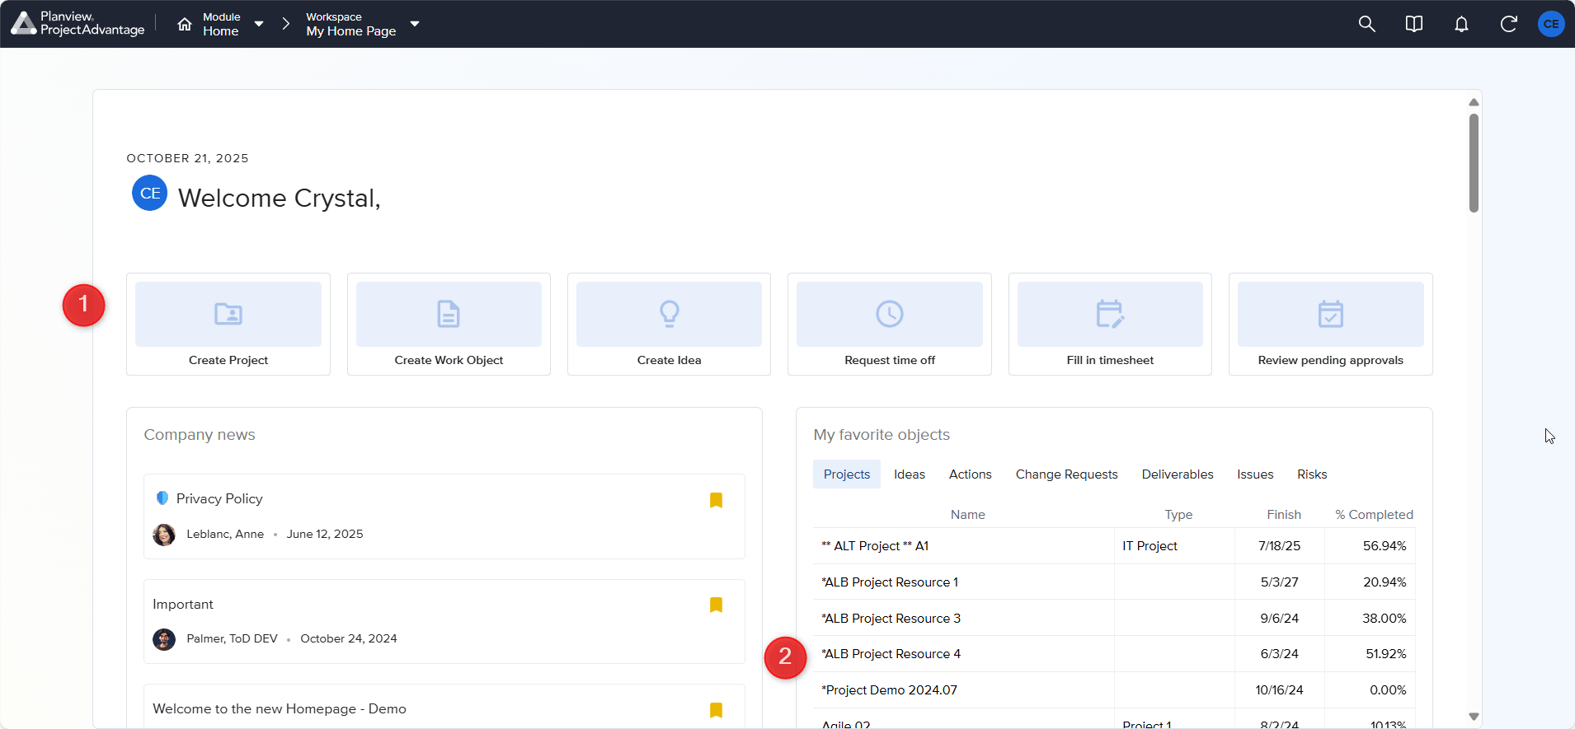The height and width of the screenshot is (729, 1575).
Task: Click the search magnifier icon
Action: [x=1366, y=24]
